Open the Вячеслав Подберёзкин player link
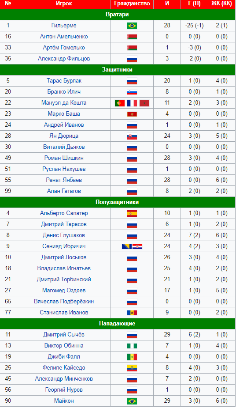The image size is (236, 408). tap(64, 302)
